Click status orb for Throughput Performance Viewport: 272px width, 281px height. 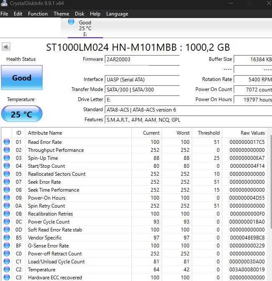[x=7, y=150]
